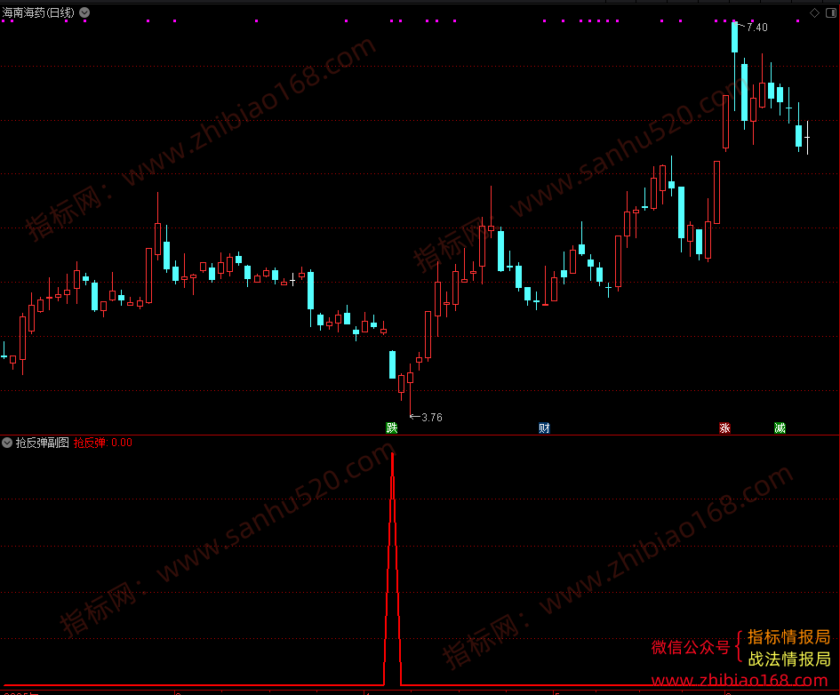Click the 抢反弹: 0.00 indicator value

[x=103, y=443]
